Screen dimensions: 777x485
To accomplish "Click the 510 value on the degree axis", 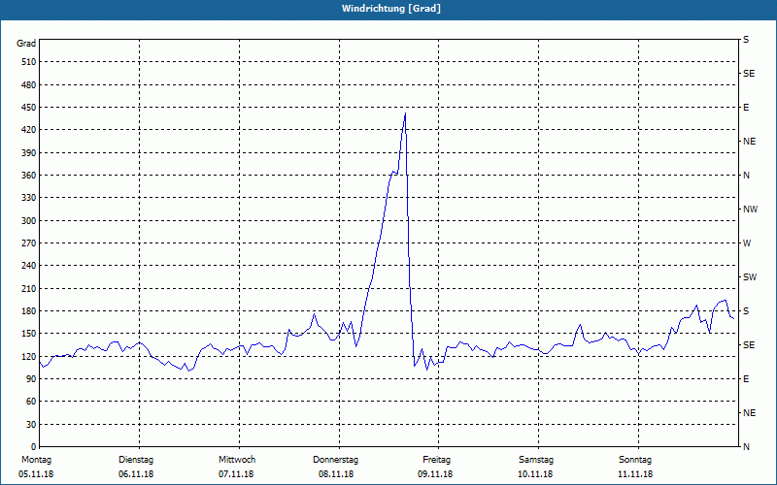I will click(x=29, y=62).
